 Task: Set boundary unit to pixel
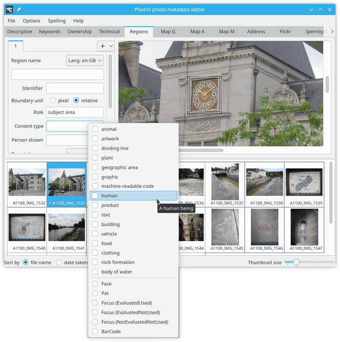point(53,100)
